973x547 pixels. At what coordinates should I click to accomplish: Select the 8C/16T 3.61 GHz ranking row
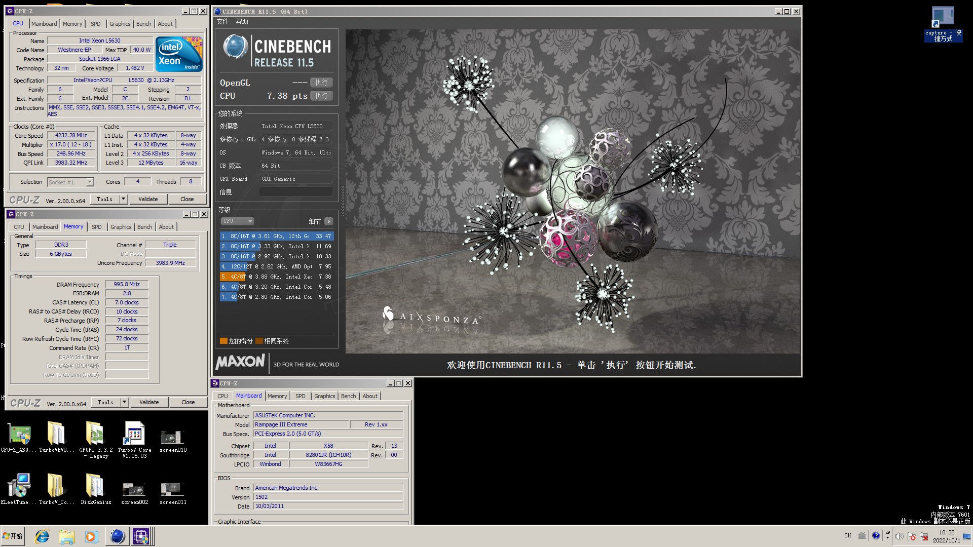click(276, 236)
